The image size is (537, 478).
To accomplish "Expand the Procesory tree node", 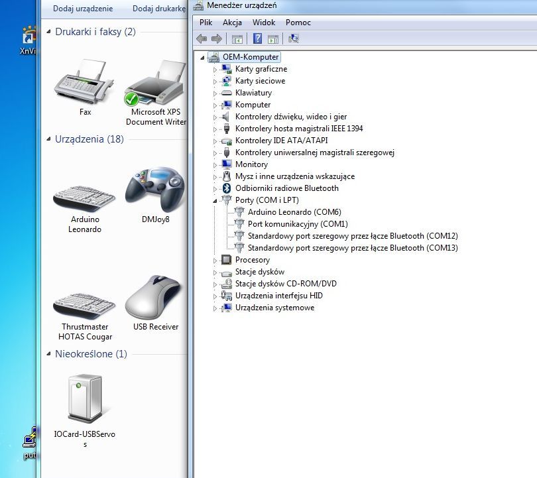I will 215,261.
